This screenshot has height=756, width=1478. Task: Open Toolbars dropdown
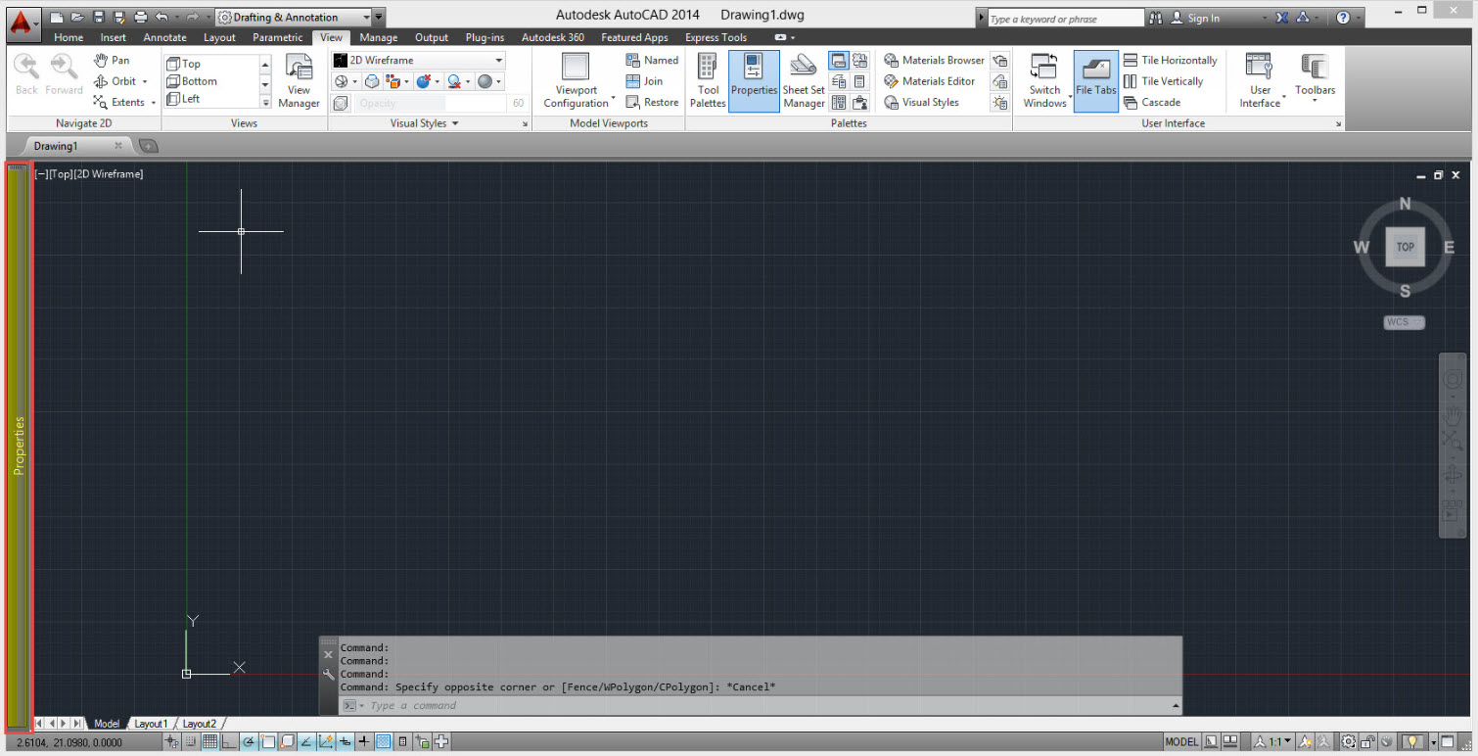1315,80
